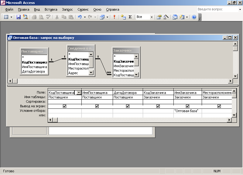Click the New Object icon
Viewport: 243px width, 175px height.
[182, 17]
